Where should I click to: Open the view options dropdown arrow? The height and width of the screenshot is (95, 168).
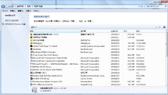pos(160,27)
